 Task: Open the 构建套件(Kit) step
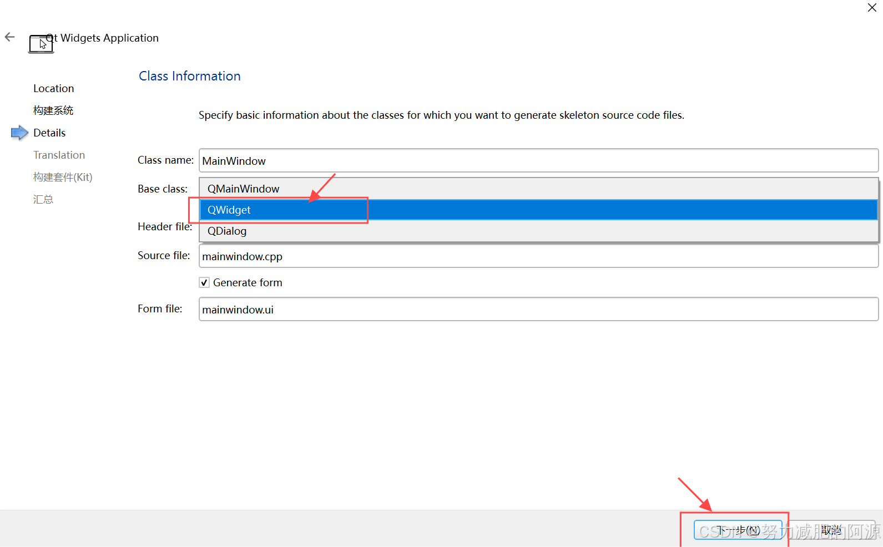[63, 177]
